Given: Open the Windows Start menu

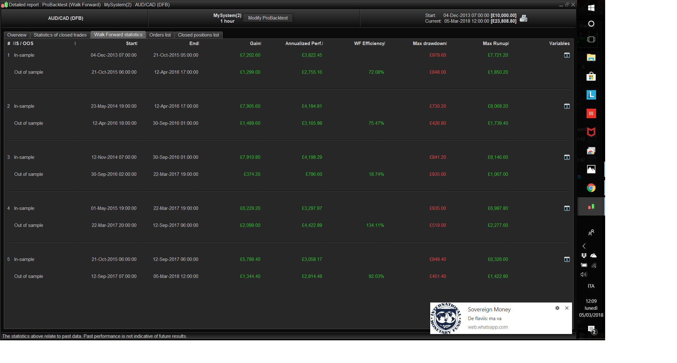Looking at the screenshot, I should tap(591, 8).
